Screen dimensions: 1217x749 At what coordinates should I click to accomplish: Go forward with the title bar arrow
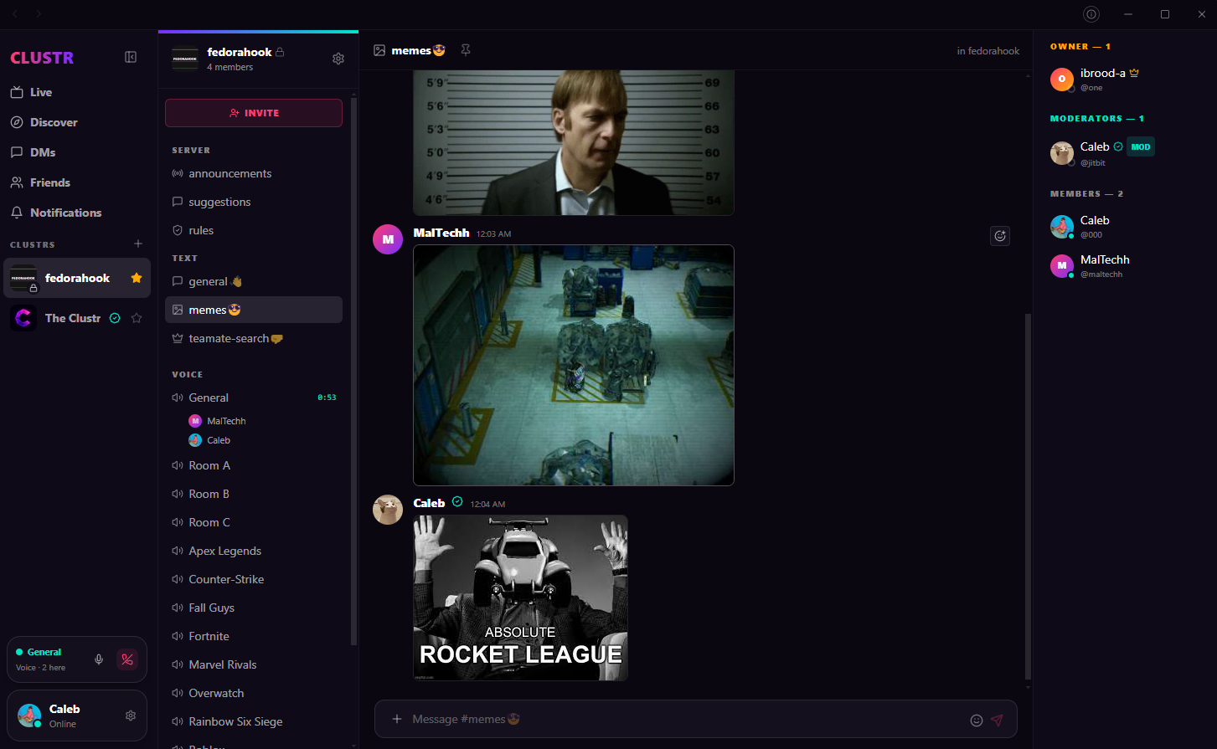(39, 14)
